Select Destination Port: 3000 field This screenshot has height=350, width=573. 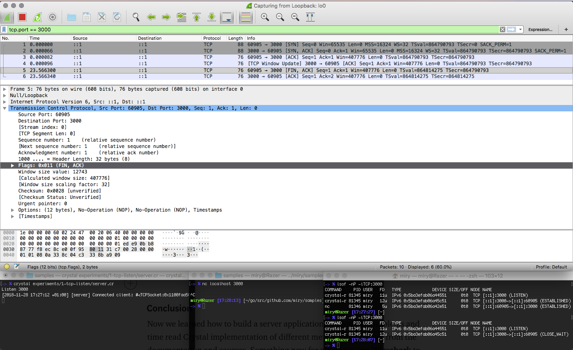point(50,121)
